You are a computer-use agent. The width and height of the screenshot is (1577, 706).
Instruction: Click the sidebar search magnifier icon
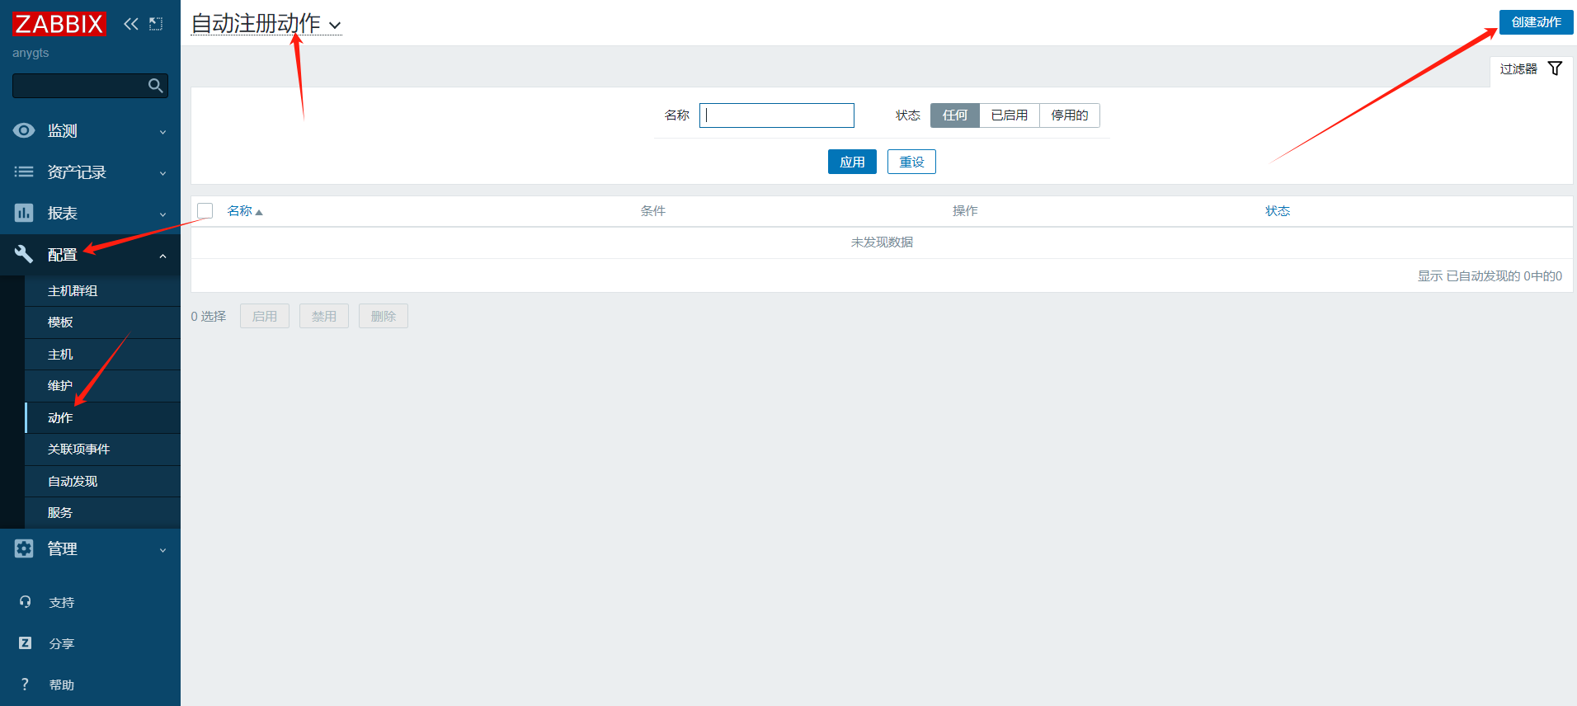155,86
